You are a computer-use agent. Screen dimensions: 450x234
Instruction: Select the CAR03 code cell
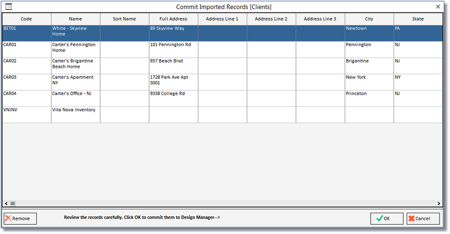pyautogui.click(x=27, y=82)
